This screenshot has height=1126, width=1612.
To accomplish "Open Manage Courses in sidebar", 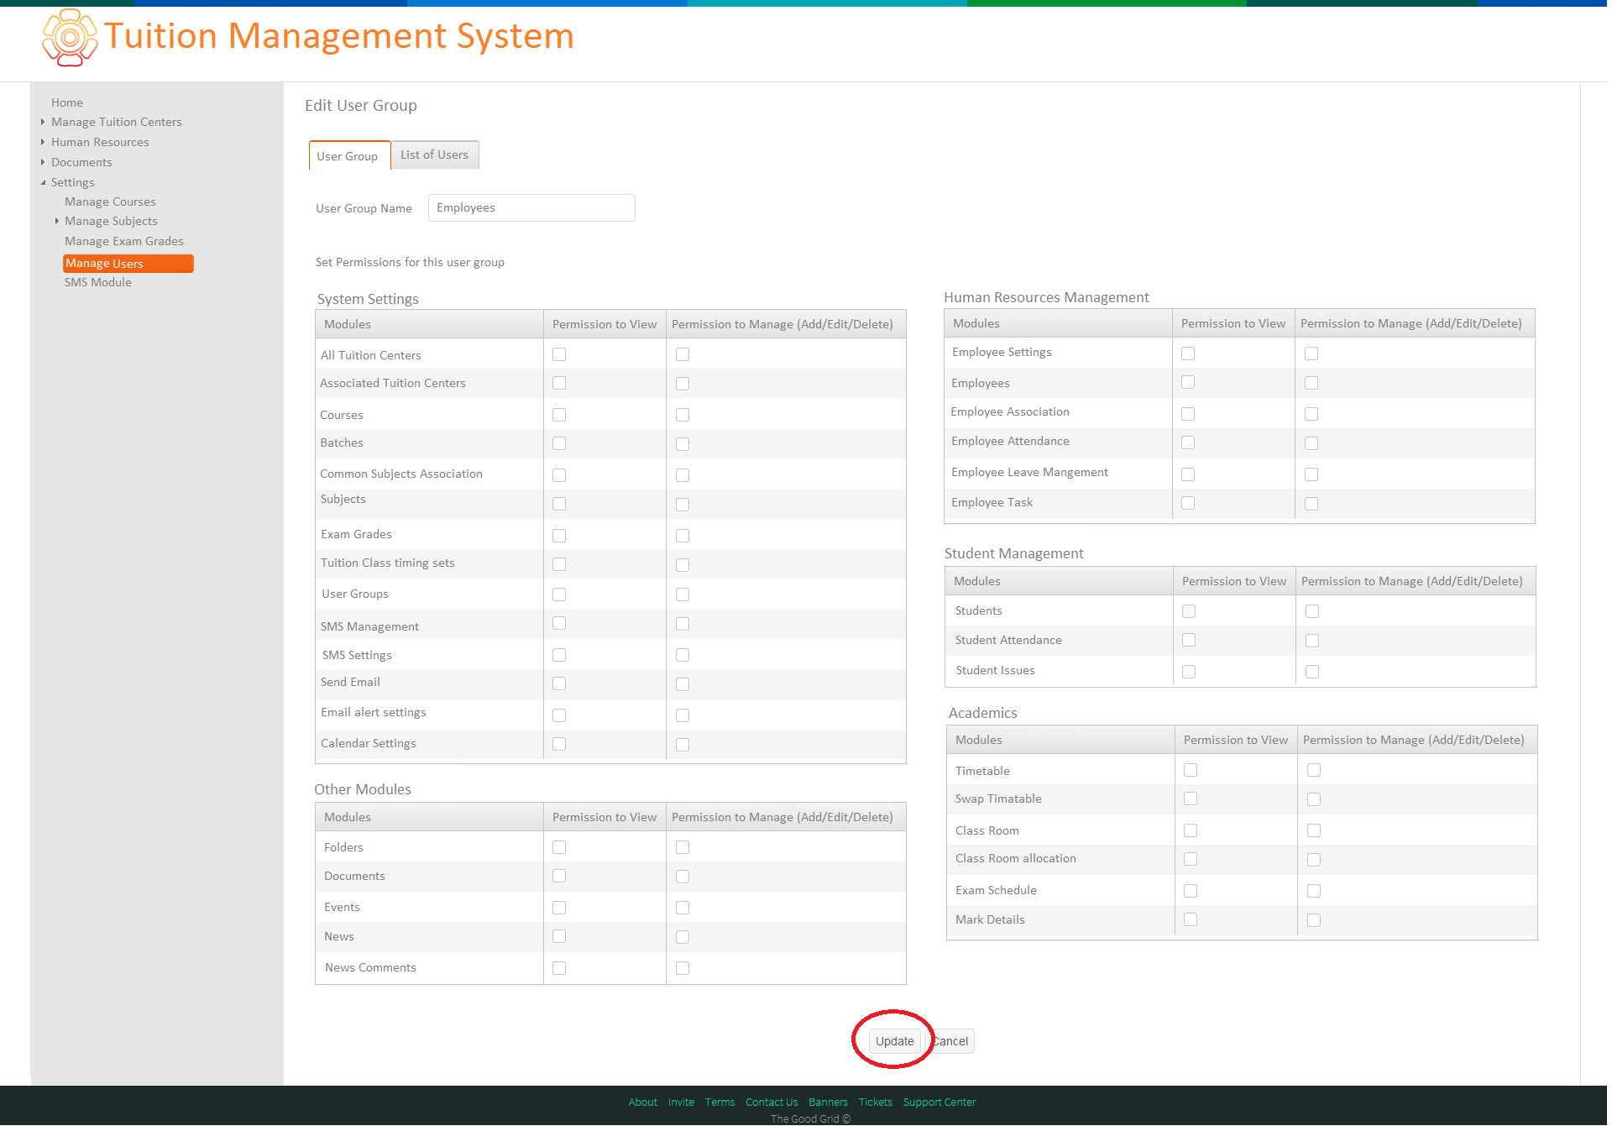I will click(110, 202).
